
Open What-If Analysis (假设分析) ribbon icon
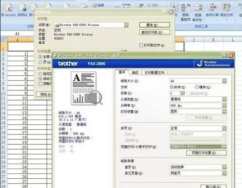coord(226,11)
